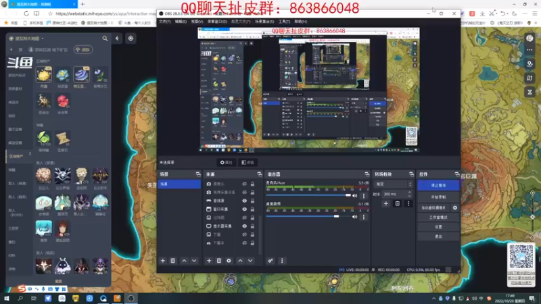The height and width of the screenshot is (304, 541).
Task: Undock the Sources panel via its header icon
Action: tap(260, 174)
